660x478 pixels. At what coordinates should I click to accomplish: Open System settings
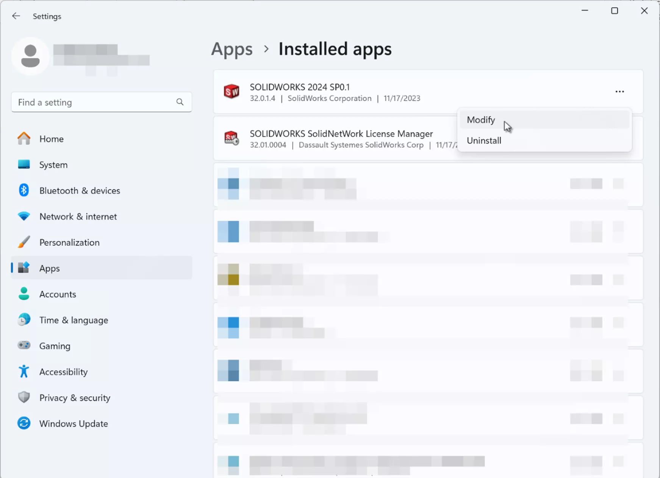point(102,165)
